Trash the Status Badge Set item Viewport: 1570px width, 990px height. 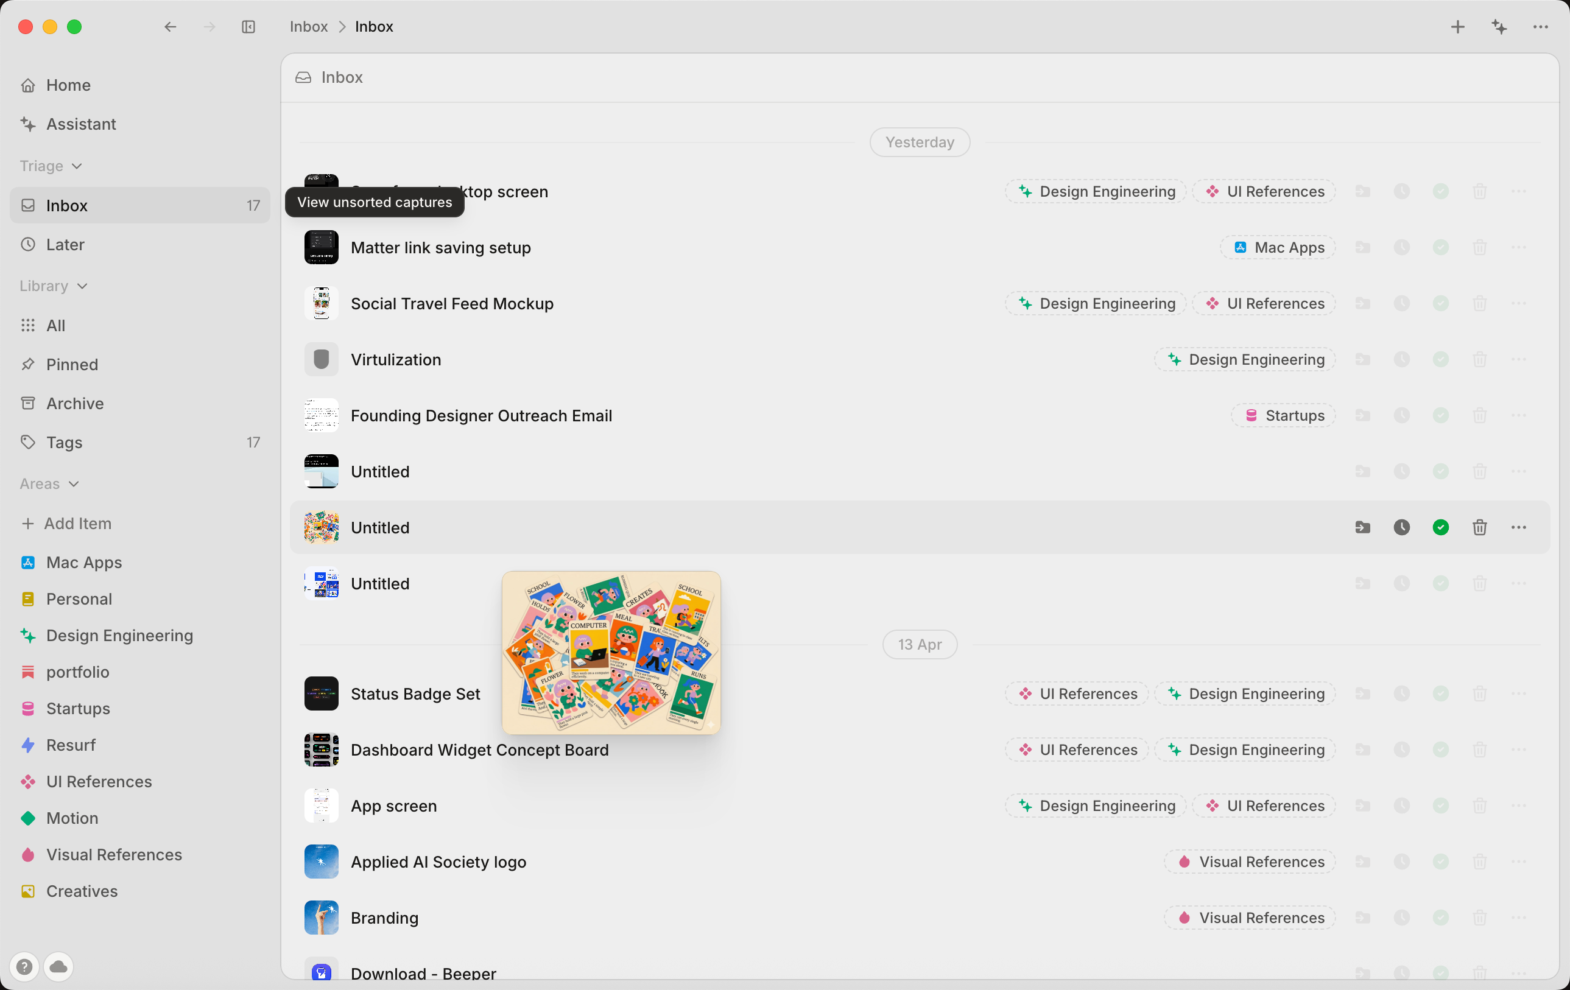click(x=1479, y=693)
